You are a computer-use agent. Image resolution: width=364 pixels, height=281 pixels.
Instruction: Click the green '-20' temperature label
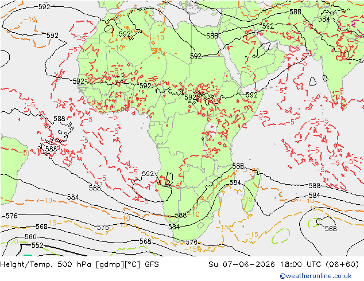point(12,242)
